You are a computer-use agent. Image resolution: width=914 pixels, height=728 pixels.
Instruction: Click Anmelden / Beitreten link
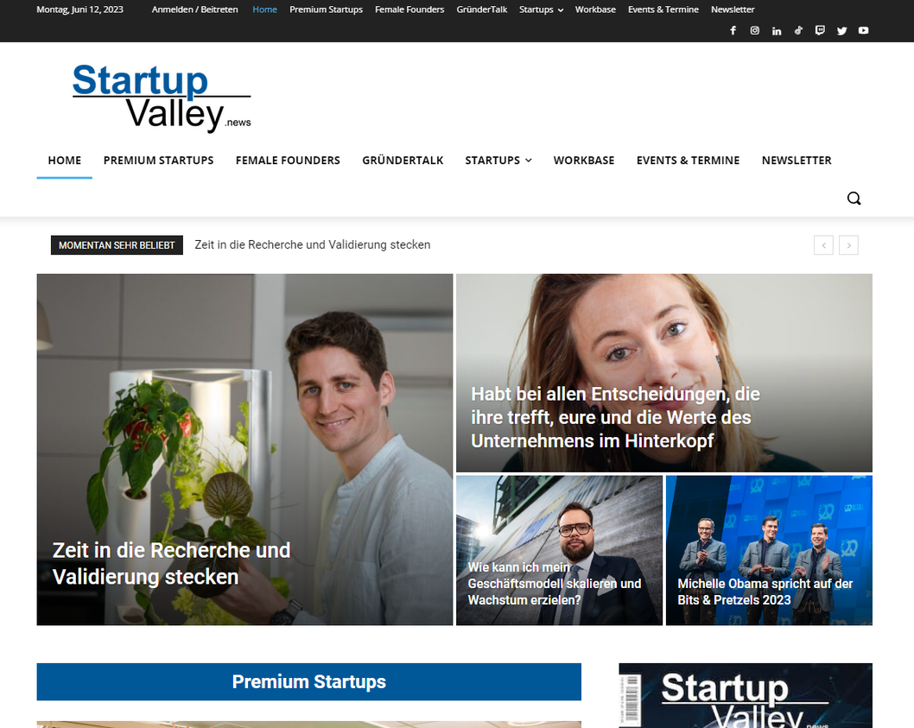194,9
